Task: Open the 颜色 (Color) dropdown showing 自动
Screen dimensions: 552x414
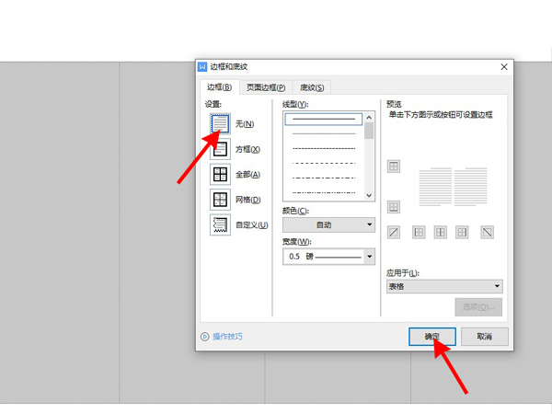Action: 328,224
